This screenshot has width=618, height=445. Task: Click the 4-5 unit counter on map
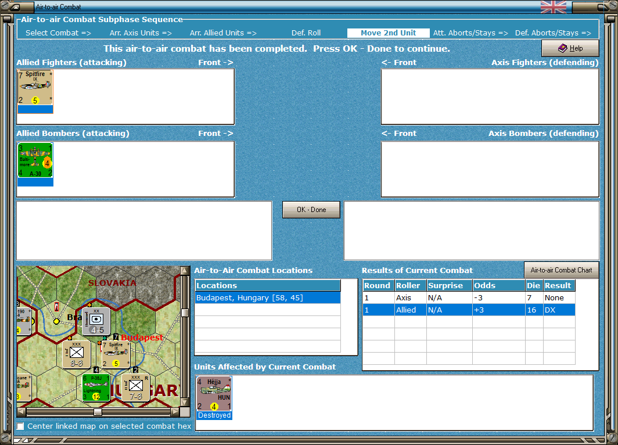tap(96, 321)
